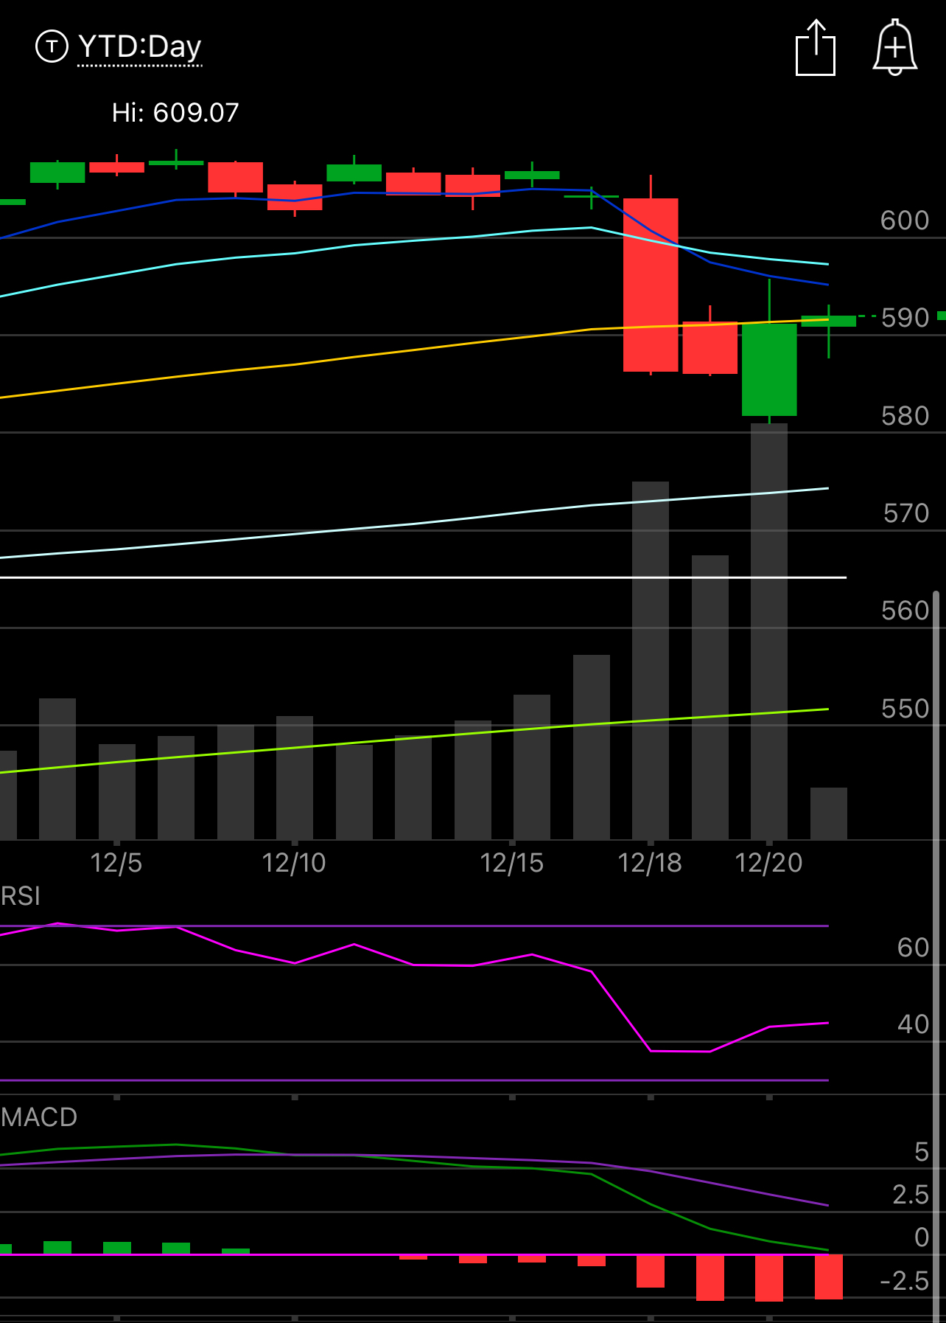Tap the red candle on 12/19
Image resolution: width=946 pixels, height=1323 pixels.
pos(710,347)
